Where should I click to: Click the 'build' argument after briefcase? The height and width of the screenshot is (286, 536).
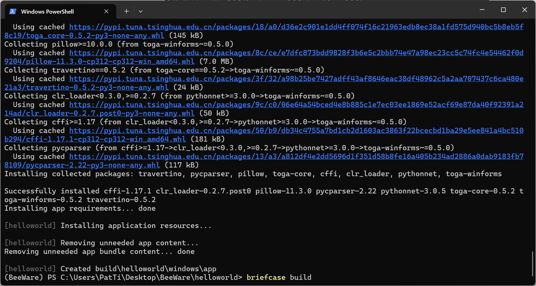(x=301, y=278)
